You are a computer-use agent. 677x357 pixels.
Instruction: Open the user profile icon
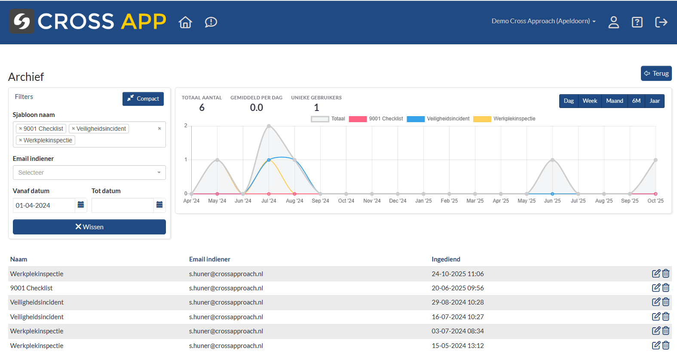[x=613, y=22]
